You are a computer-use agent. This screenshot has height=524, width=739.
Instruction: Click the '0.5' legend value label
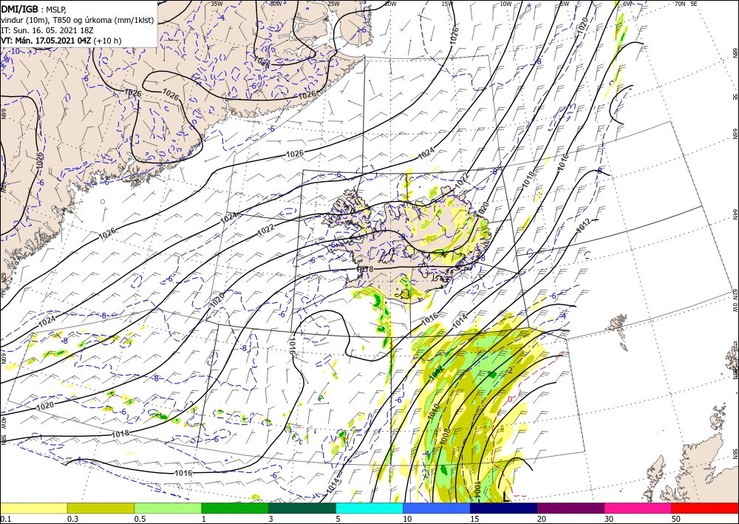coord(140,519)
